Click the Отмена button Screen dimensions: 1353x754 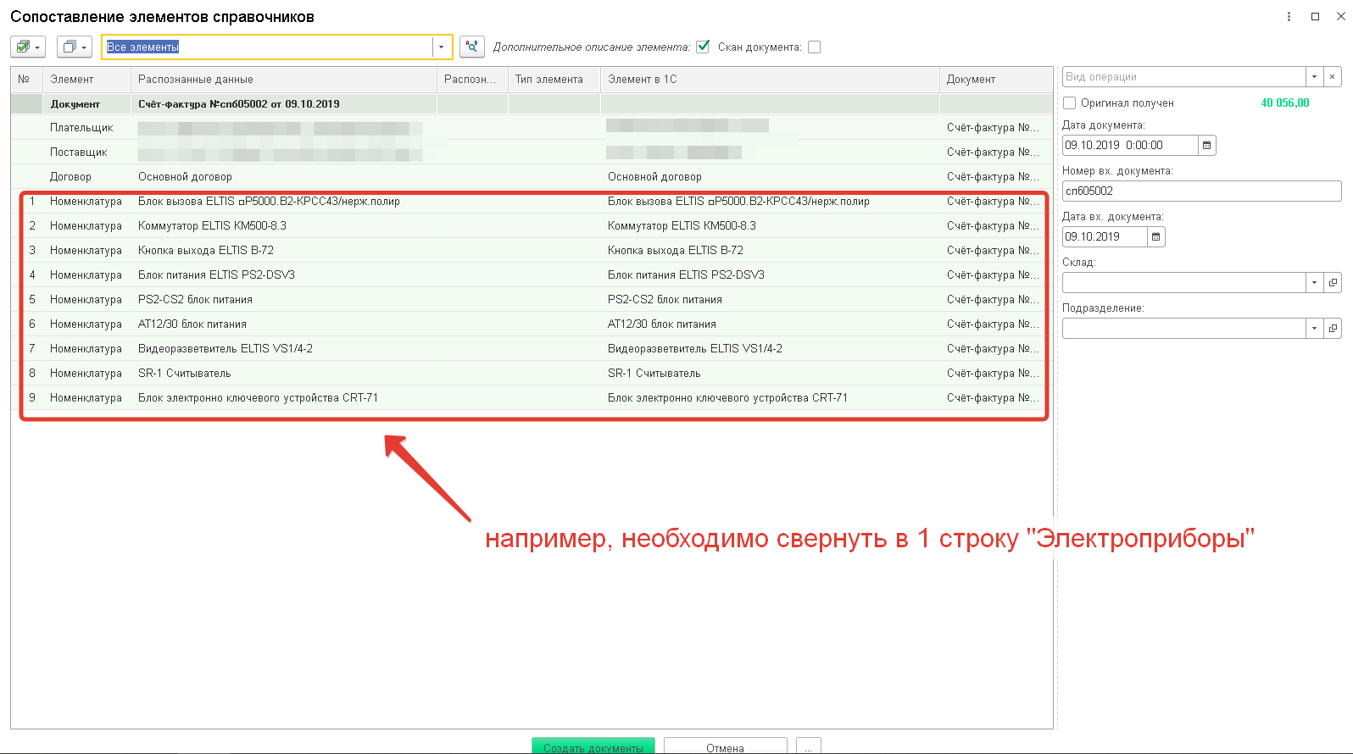click(726, 746)
